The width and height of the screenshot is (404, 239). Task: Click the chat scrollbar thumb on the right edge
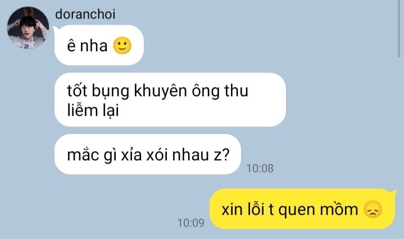399,28
